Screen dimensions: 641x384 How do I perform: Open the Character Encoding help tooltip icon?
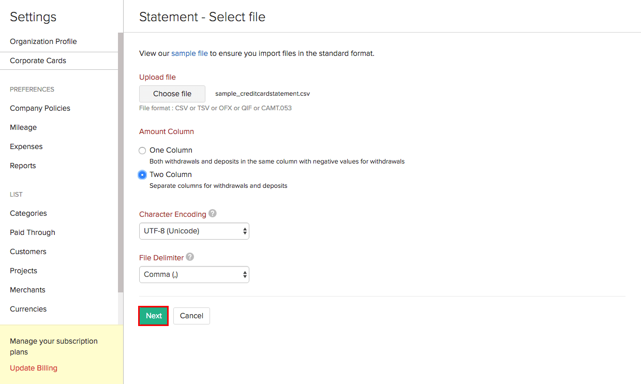(x=213, y=213)
